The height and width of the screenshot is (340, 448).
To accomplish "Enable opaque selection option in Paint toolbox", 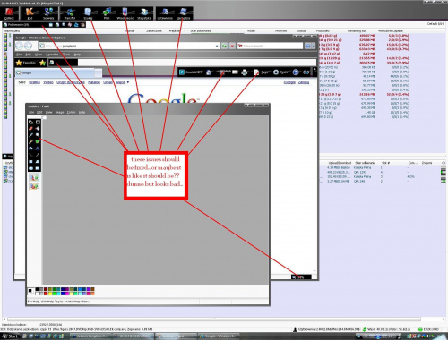I will pos(34,177).
